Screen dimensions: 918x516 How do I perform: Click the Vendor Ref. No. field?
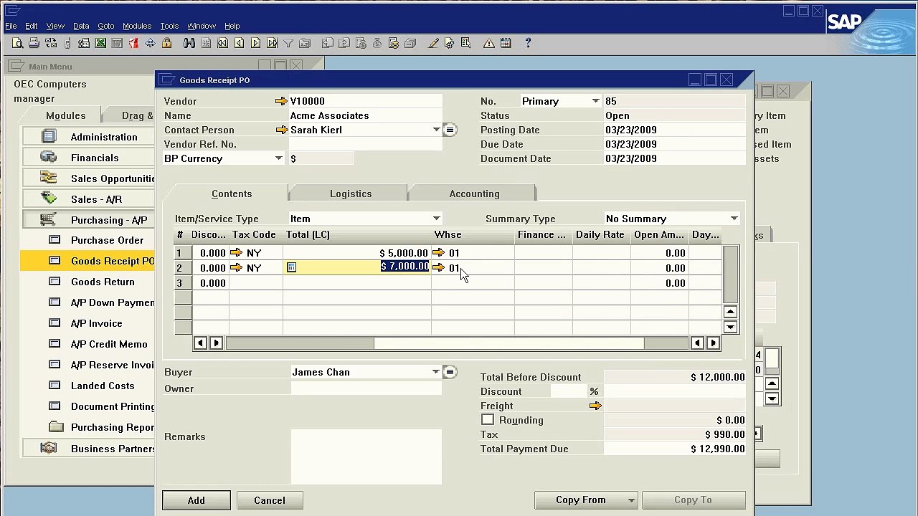(366, 144)
